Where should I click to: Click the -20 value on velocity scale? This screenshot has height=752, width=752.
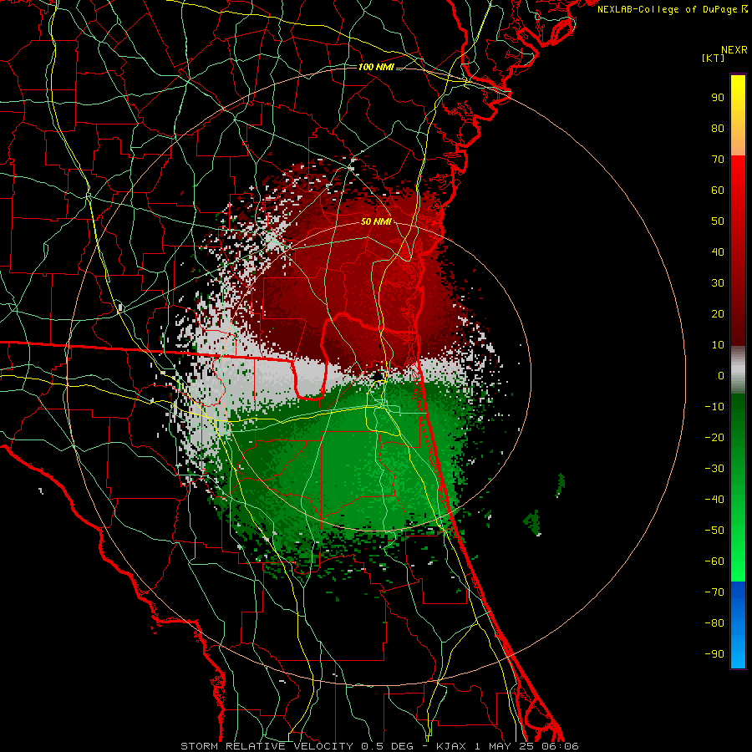pyautogui.click(x=714, y=437)
